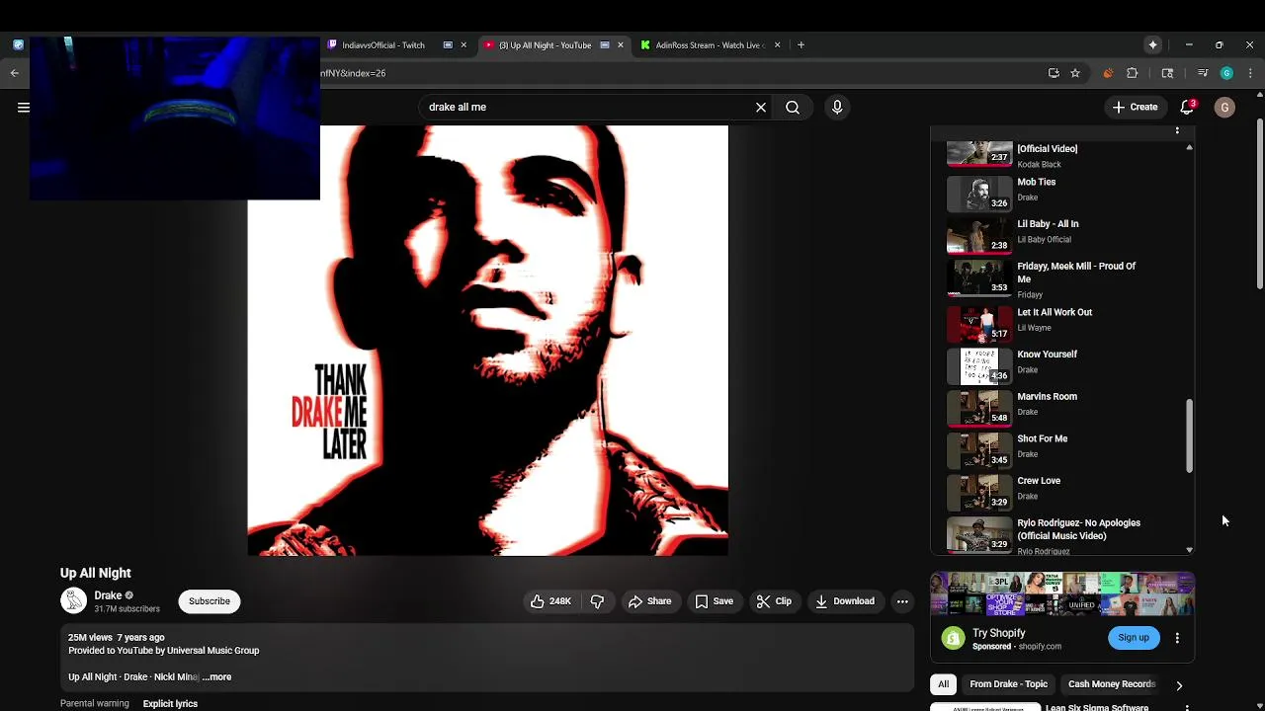Switch to the IndiavvsOfficial Twitch tab
The image size is (1265, 711).
[x=383, y=45]
